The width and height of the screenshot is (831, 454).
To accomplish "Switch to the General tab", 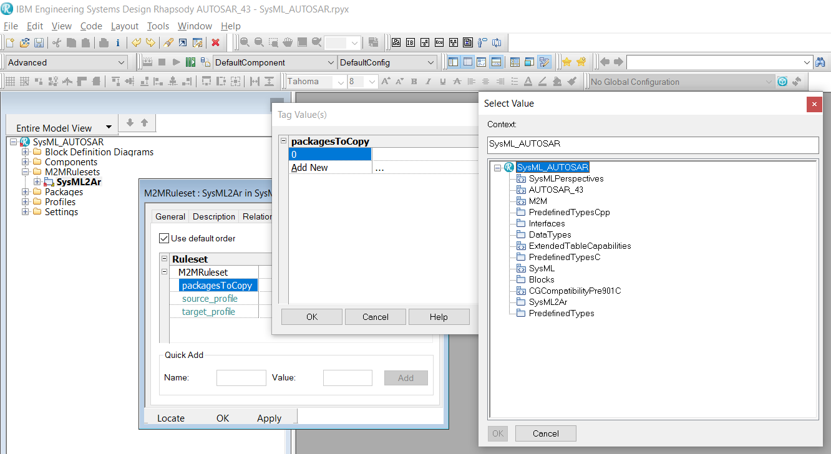I will point(170,216).
